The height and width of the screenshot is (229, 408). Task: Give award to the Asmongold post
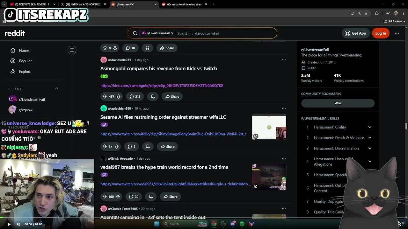coord(153,96)
